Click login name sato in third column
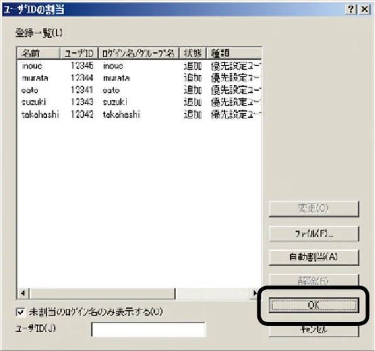The height and width of the screenshot is (351, 375). point(111,90)
